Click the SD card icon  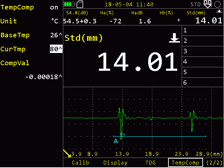click(80, 4)
